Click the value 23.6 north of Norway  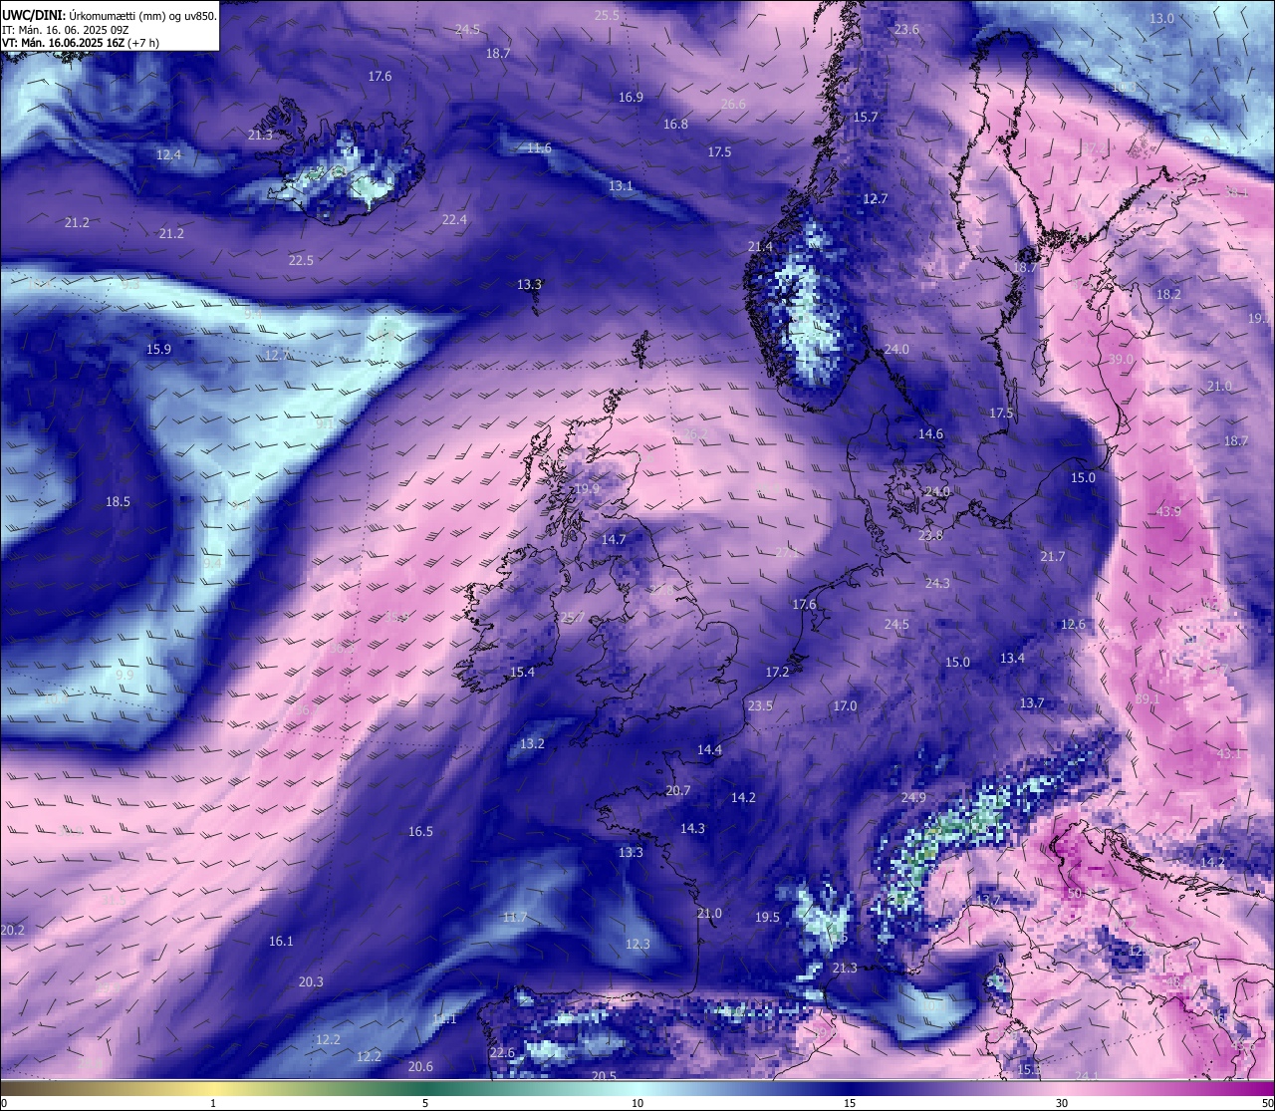pos(906,30)
